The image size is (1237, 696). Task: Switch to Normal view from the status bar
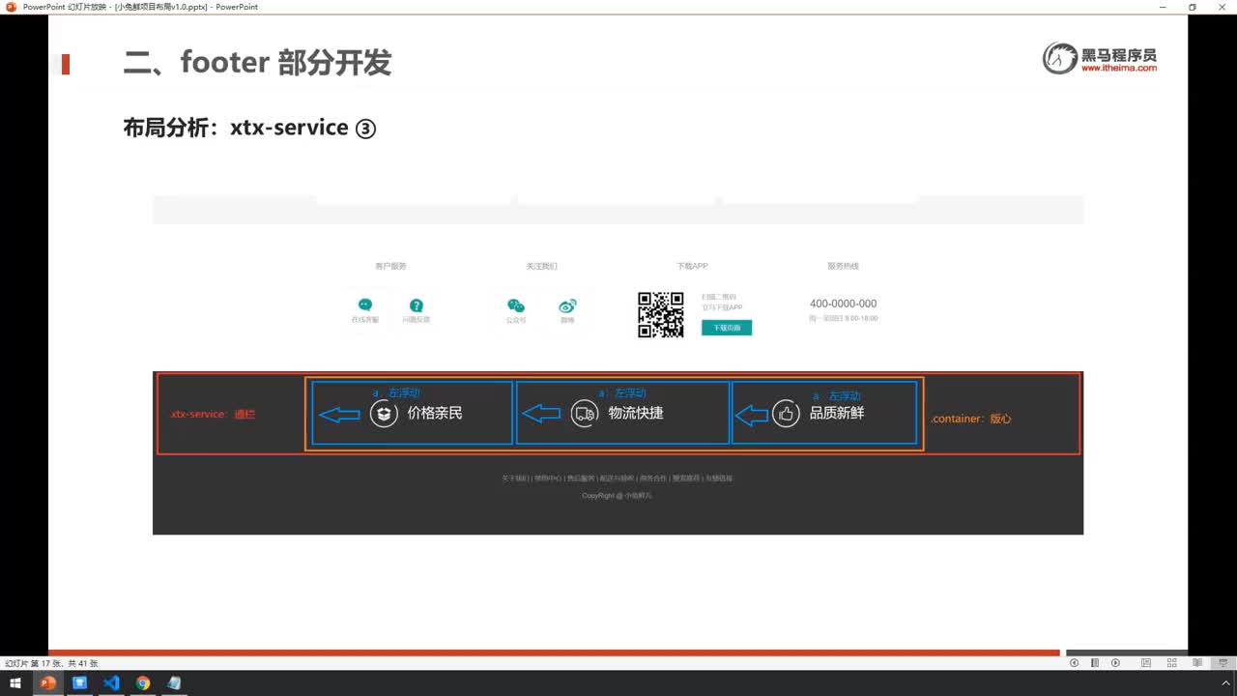(1145, 663)
